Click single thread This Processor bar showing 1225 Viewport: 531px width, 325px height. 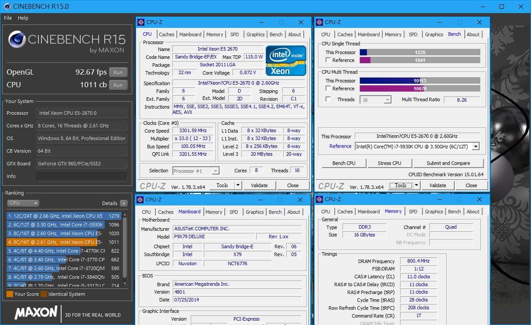pyautogui.click(x=420, y=52)
